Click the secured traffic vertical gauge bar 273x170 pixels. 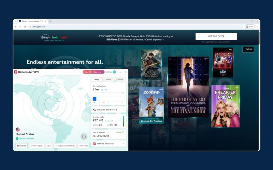click(124, 121)
